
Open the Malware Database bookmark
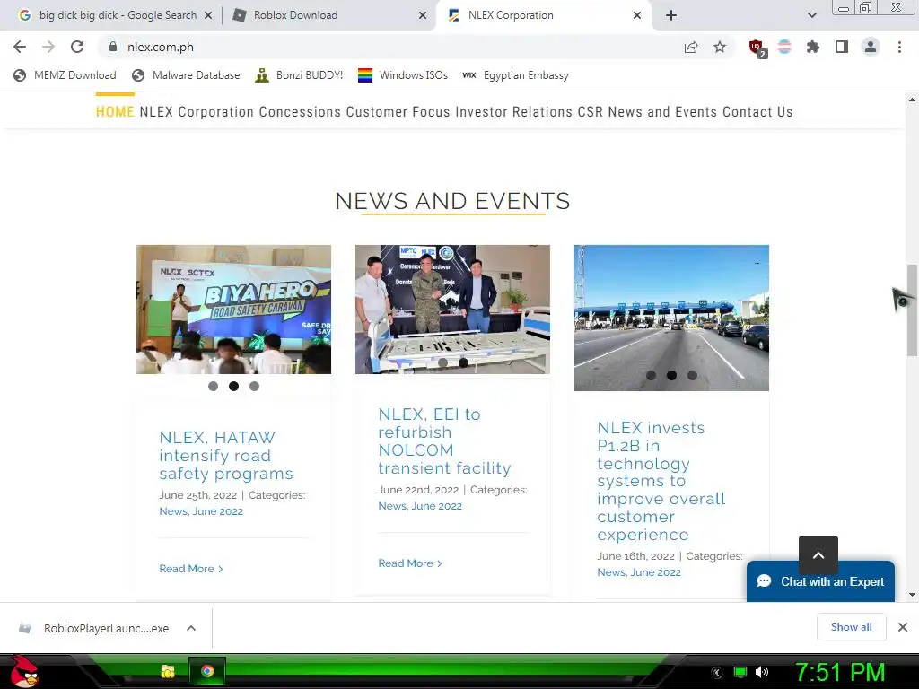tap(187, 75)
